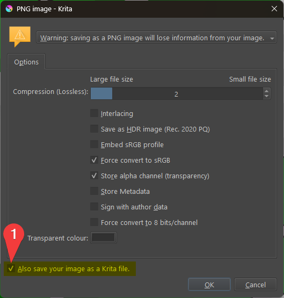
Task: Click the 'Compression (Lossless):' label
Action: pyautogui.click(x=50, y=92)
